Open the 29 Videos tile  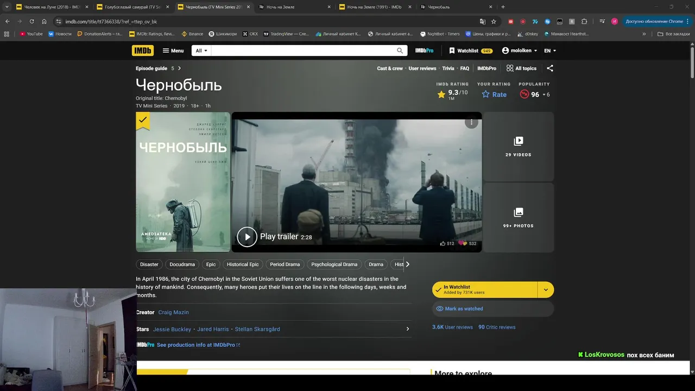pyautogui.click(x=519, y=147)
